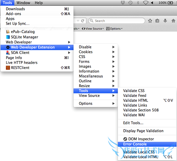
Task: Click the bookmark star icon
Action: [x=150, y=21]
